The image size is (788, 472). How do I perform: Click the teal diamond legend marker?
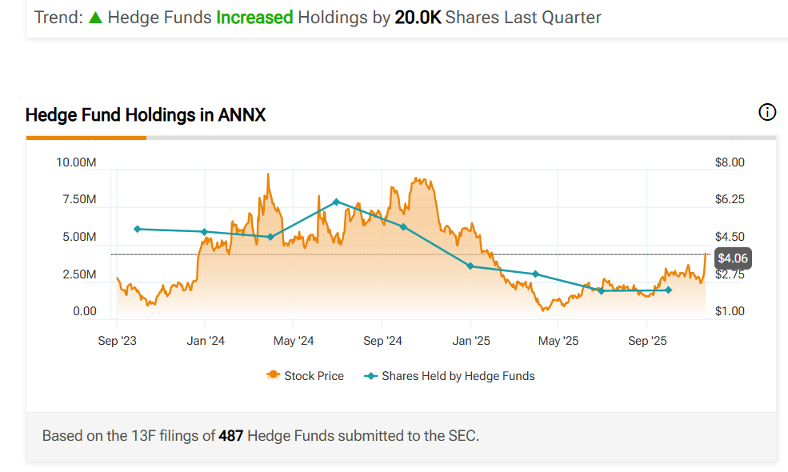tap(371, 375)
